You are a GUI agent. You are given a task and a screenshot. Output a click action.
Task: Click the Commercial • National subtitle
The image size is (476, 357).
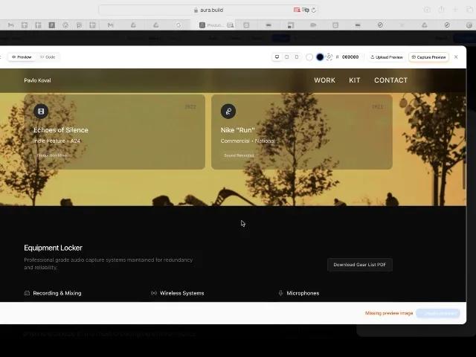pyautogui.click(x=248, y=141)
